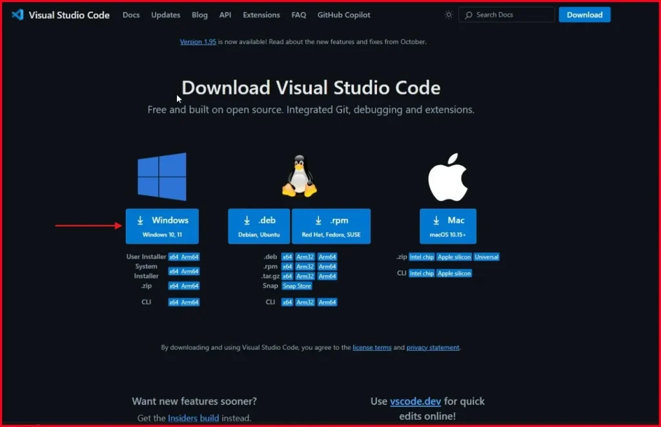
Task: Open the API navigation item
Action: click(225, 15)
